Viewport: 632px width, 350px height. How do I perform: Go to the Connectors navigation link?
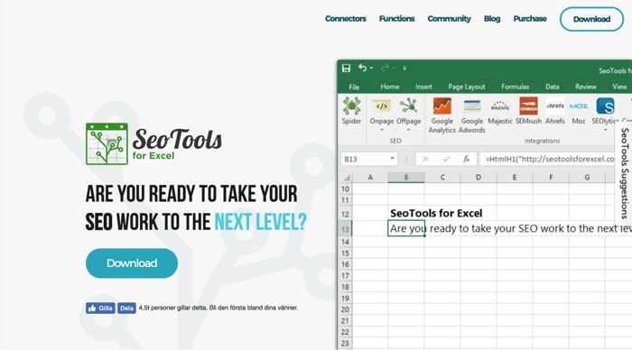346,19
